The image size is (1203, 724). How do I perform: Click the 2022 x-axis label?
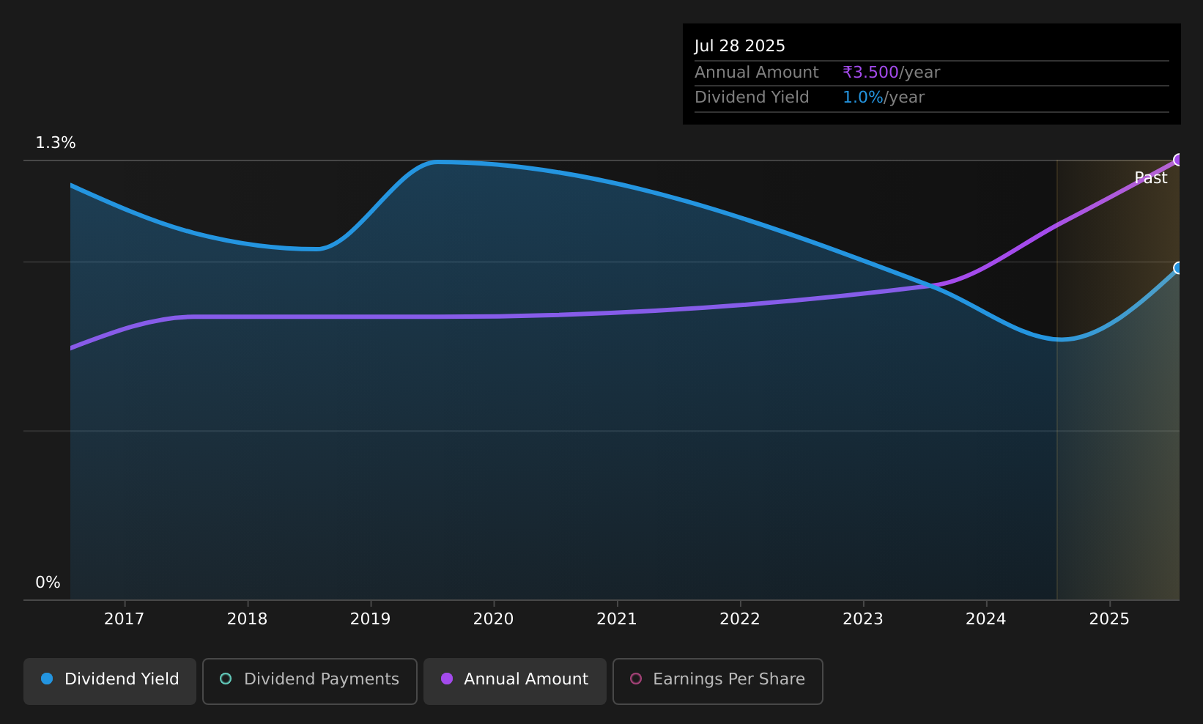tap(740, 619)
